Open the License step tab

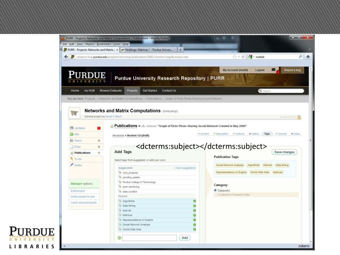[x=281, y=134]
